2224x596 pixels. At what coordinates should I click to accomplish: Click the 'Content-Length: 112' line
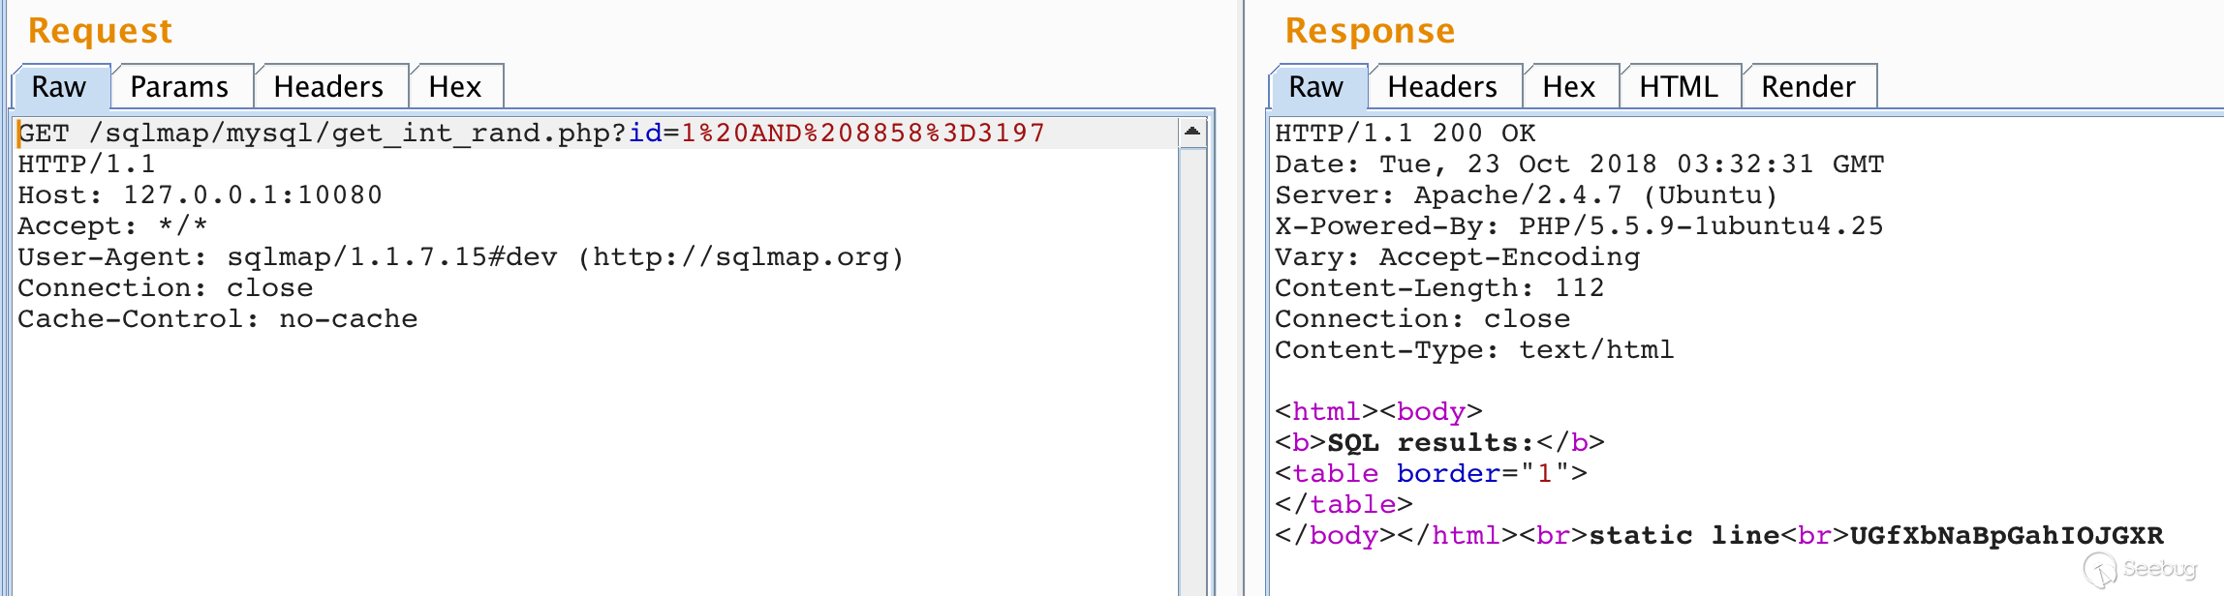point(1439,287)
